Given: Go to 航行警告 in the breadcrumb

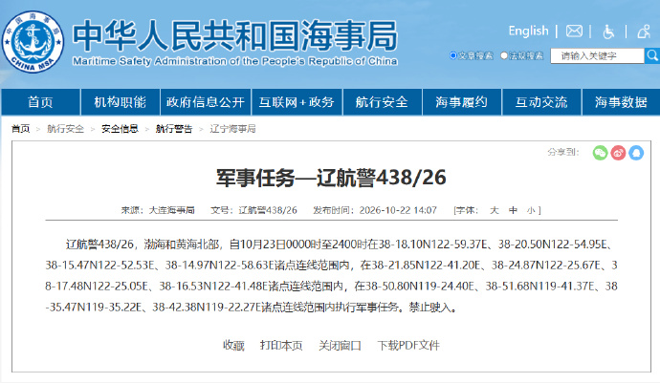Looking at the screenshot, I should (174, 129).
